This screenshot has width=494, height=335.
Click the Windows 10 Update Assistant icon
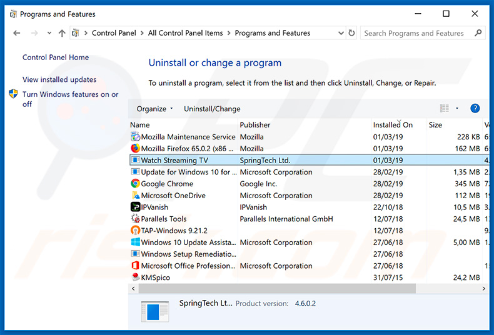pyautogui.click(x=136, y=242)
